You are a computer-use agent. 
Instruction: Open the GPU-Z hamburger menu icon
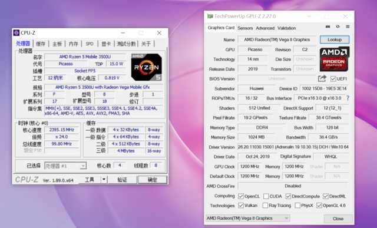pos(348,27)
